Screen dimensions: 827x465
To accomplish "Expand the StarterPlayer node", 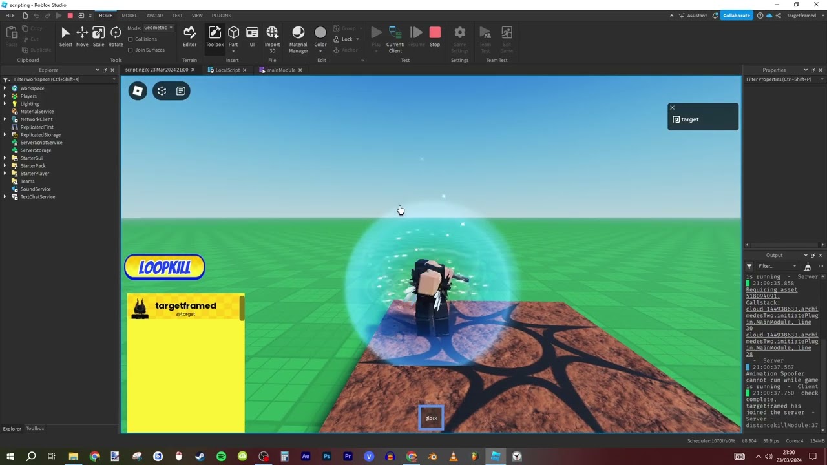I will click(x=5, y=174).
